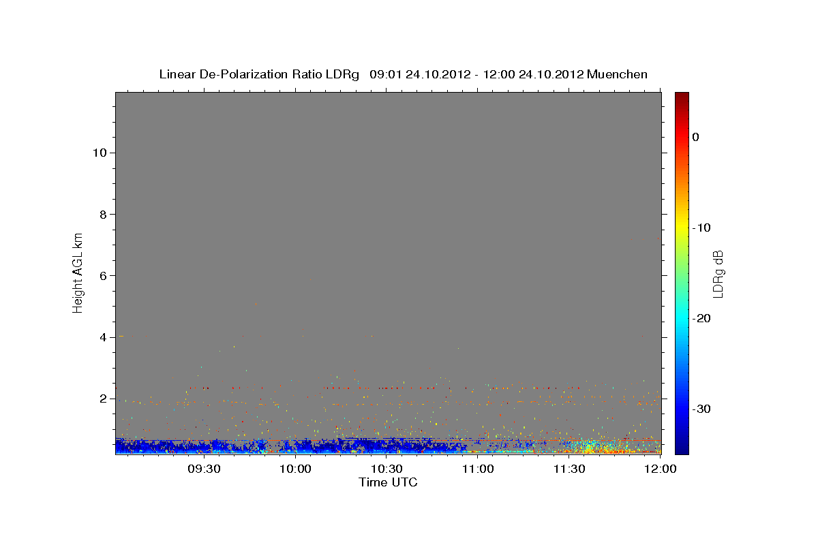Click the height tick label 2
Viewport: 818px width, 545px height.
(x=104, y=399)
